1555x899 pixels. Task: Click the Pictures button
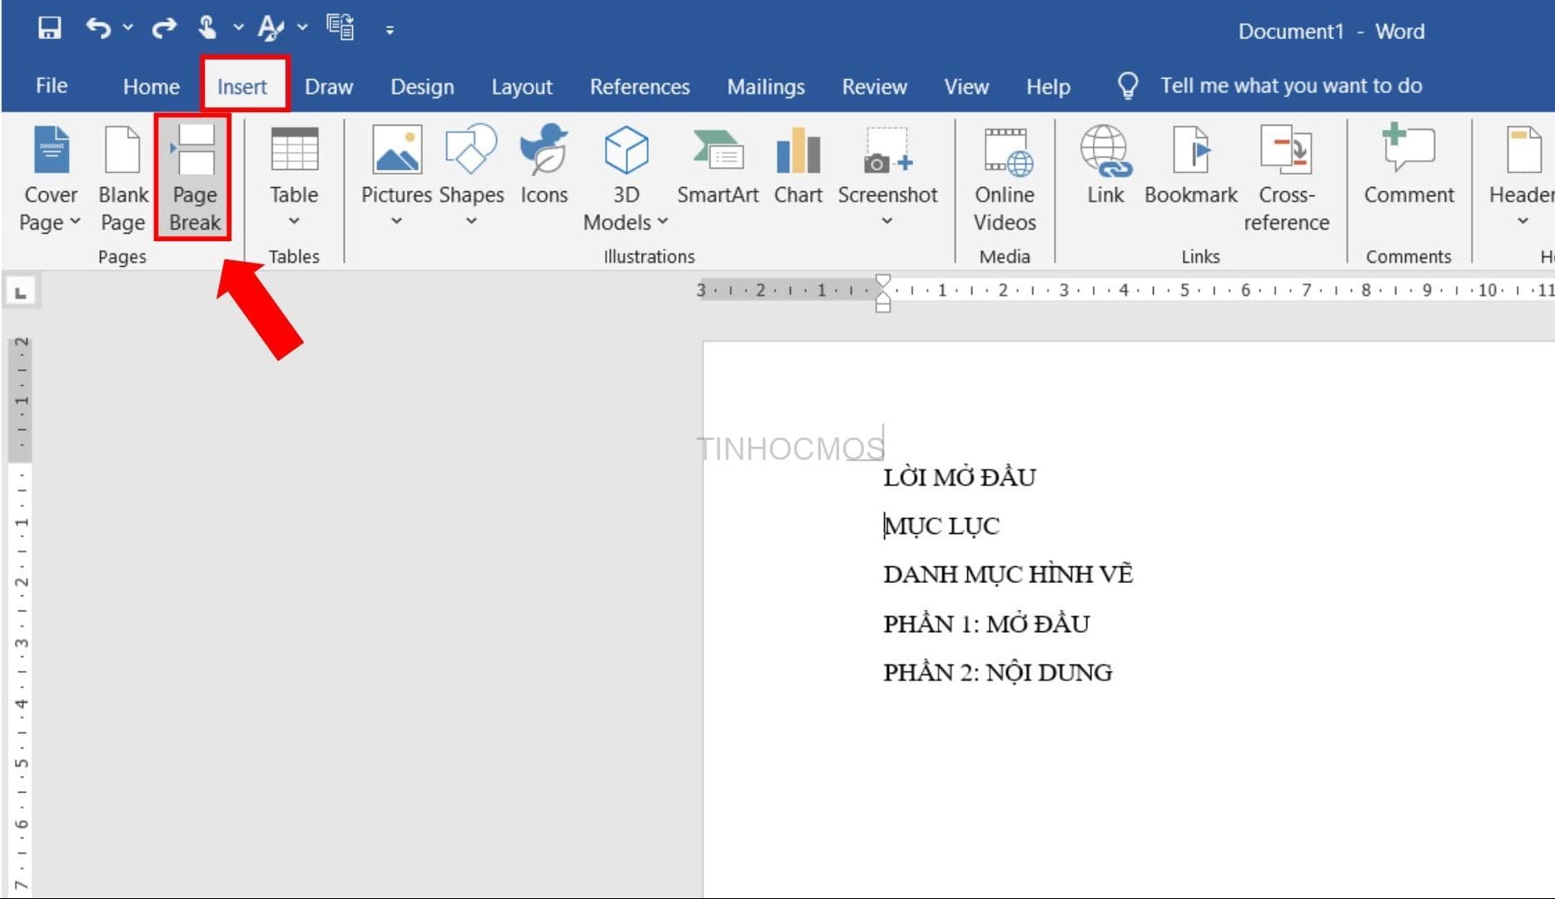point(396,176)
